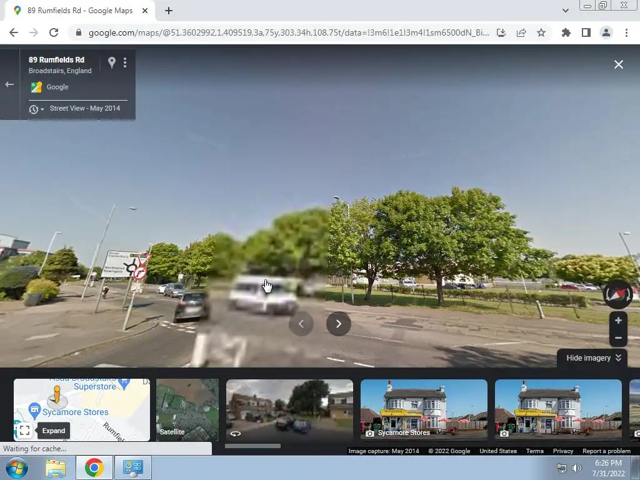Click the location pin icon
Viewport: 640px width, 480px height.
(x=112, y=62)
